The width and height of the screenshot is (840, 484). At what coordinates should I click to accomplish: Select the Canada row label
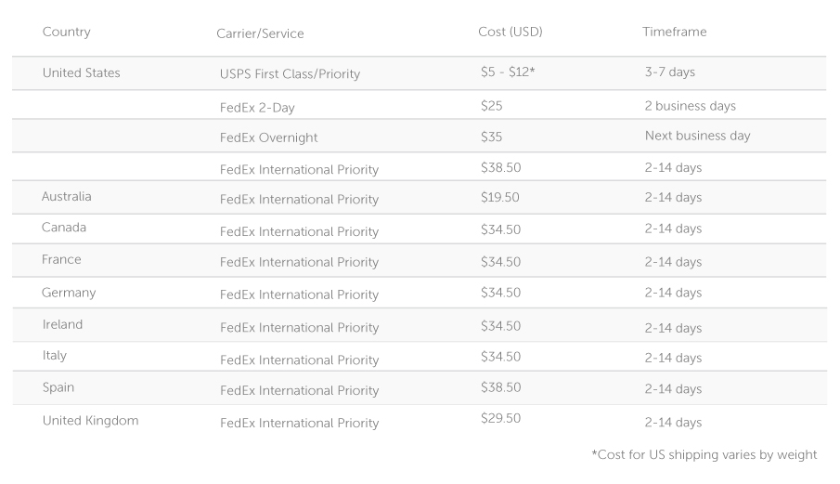coord(64,228)
